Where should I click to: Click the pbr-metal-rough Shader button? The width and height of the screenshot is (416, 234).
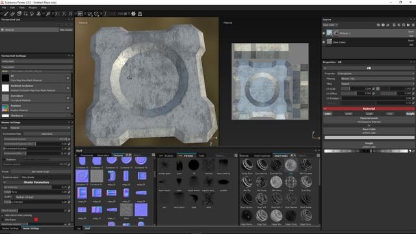(x=40, y=172)
